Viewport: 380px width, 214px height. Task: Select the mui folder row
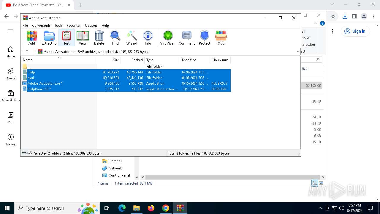tap(126, 78)
